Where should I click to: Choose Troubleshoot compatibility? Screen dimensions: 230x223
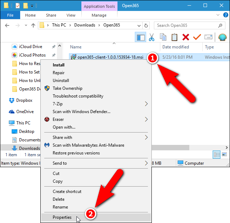click(x=96, y=96)
